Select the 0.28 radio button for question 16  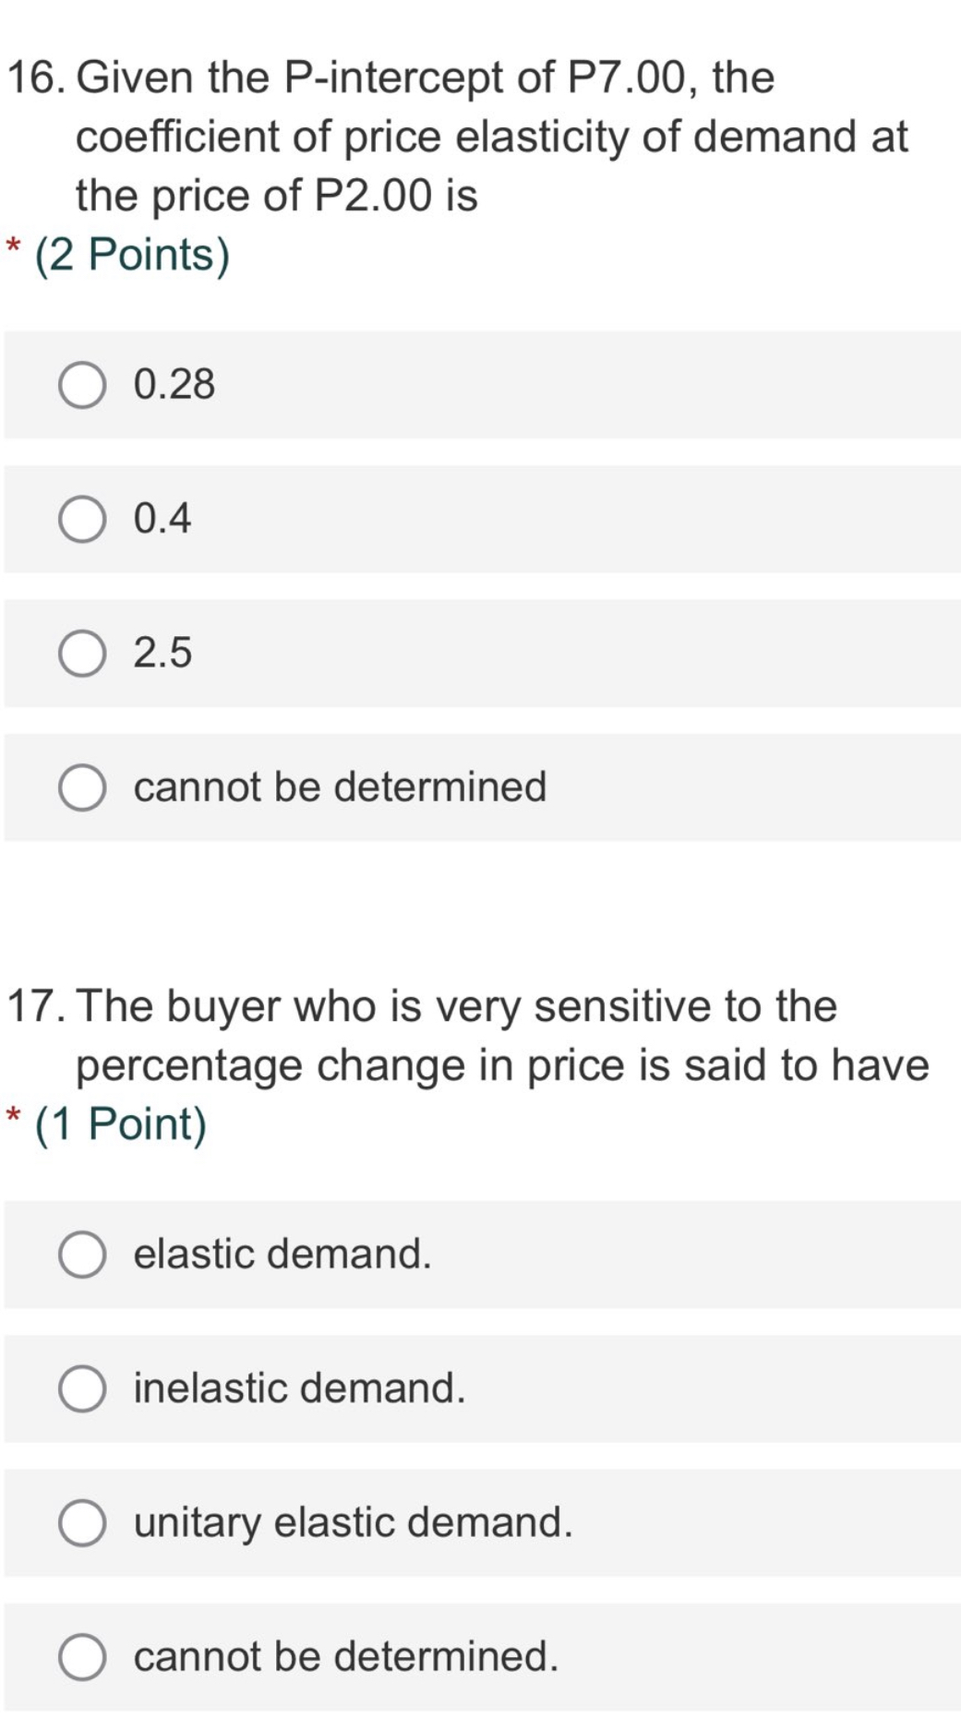point(82,384)
